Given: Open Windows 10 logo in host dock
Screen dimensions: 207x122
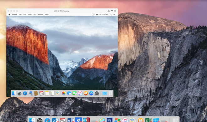Looking at the screenshot, I should coord(156,120).
